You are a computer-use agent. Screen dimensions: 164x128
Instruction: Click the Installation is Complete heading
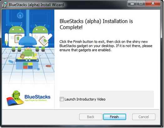click(x=96, y=24)
